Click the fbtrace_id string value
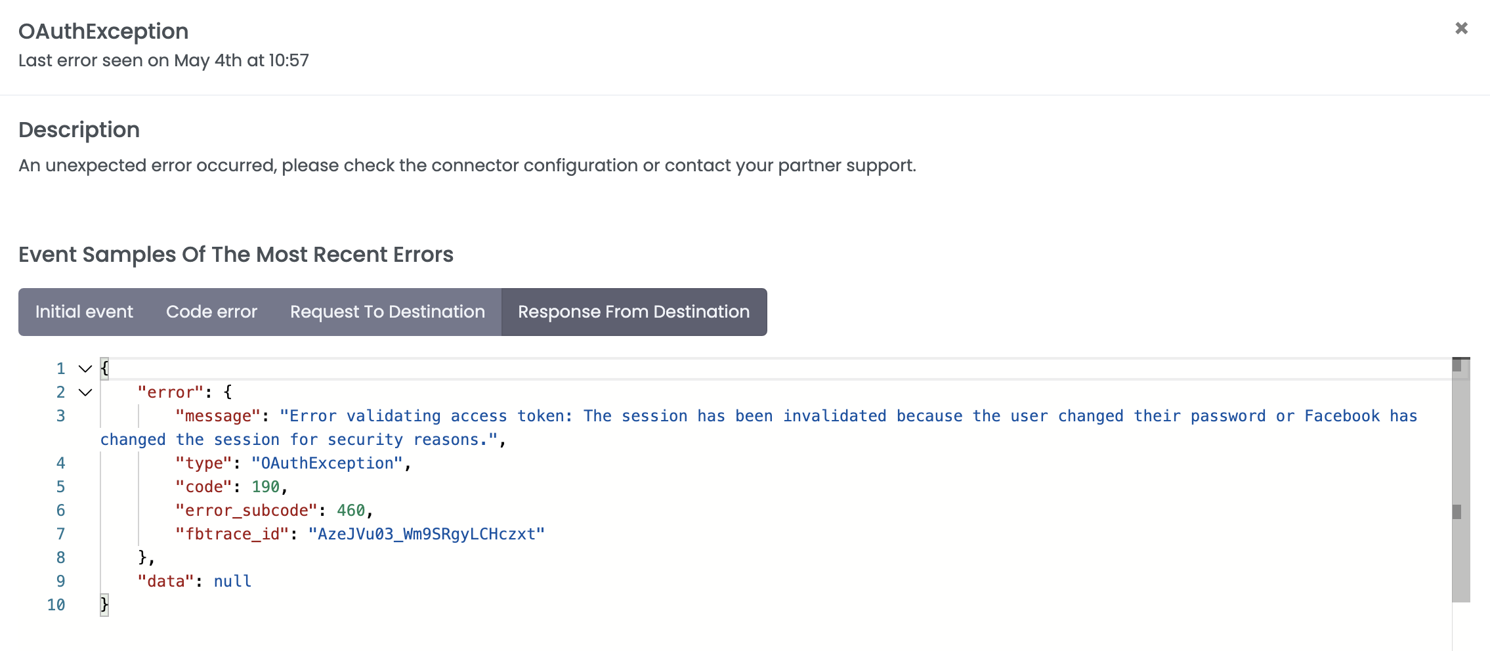Screen dimensions: 1490x651 [x=427, y=534]
